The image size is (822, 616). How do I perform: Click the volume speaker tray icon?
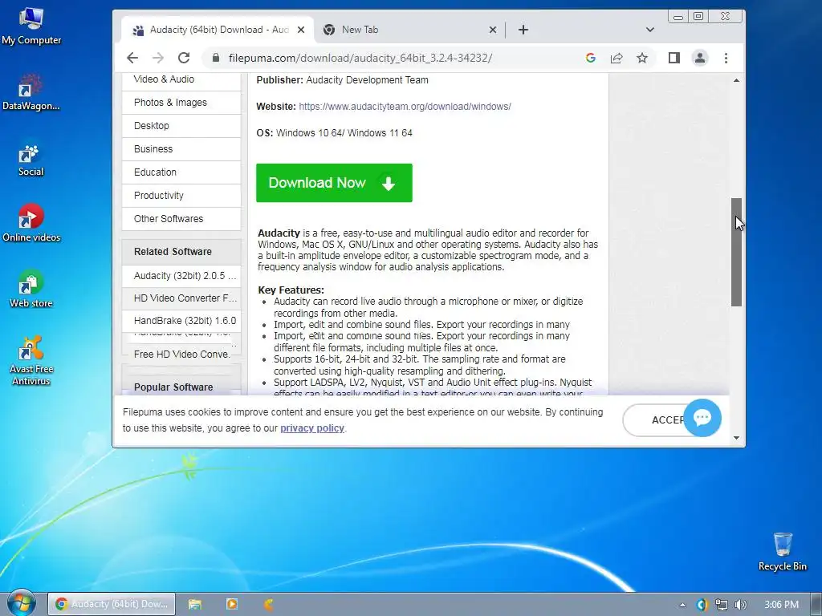(x=740, y=605)
